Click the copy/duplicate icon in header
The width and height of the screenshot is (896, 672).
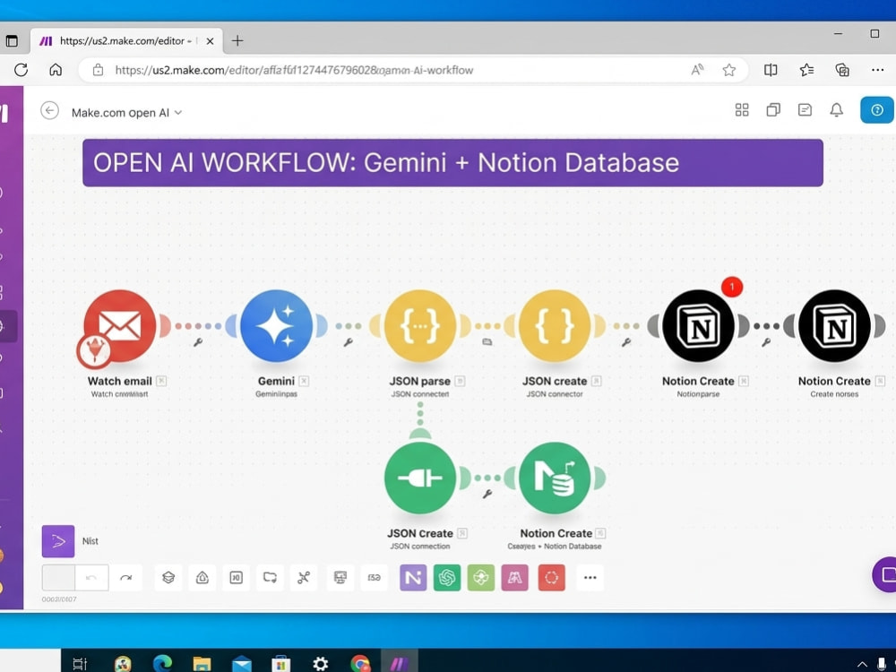[x=773, y=109]
